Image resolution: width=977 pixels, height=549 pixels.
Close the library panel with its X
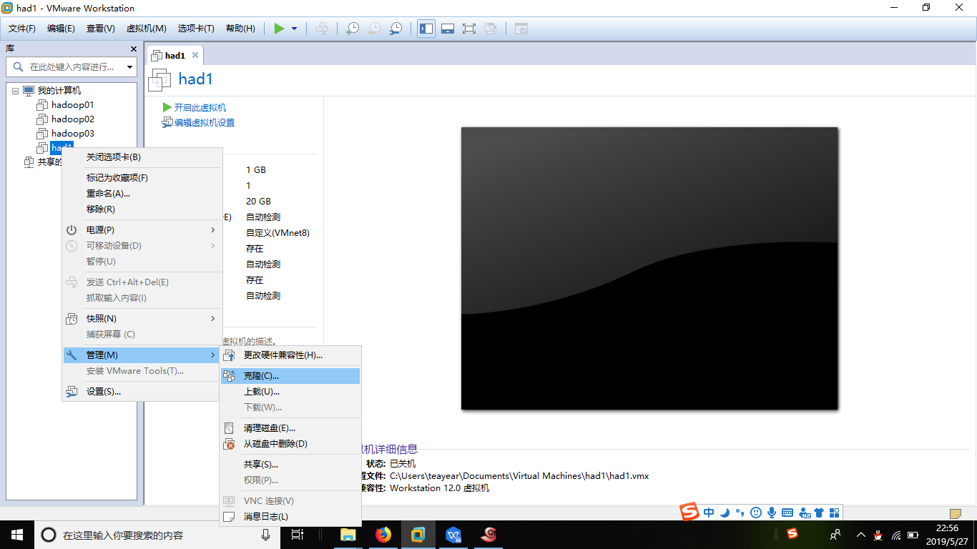133,49
